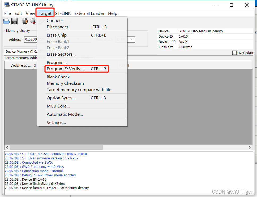Switch to the Device Memory tab

tap(20, 51)
